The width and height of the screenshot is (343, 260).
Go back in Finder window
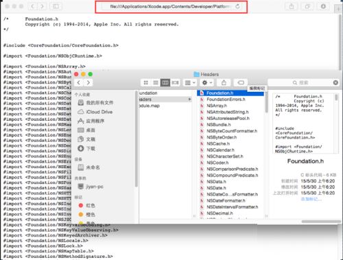(x=79, y=82)
